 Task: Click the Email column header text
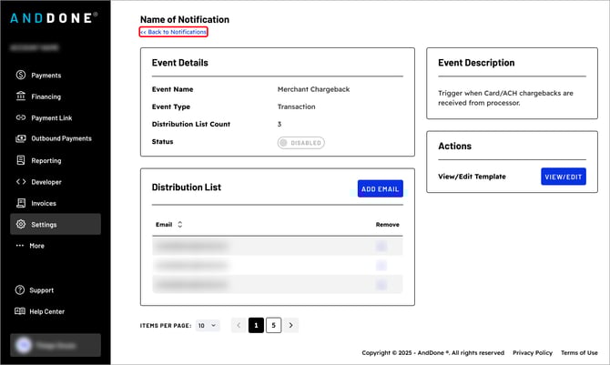[164, 225]
